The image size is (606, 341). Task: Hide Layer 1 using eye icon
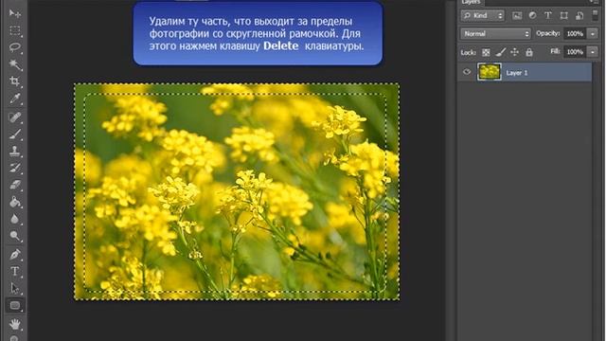pos(467,72)
